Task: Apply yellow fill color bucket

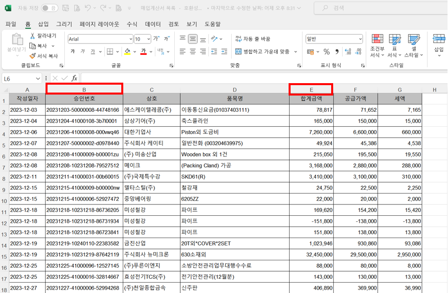Action: tap(127, 51)
